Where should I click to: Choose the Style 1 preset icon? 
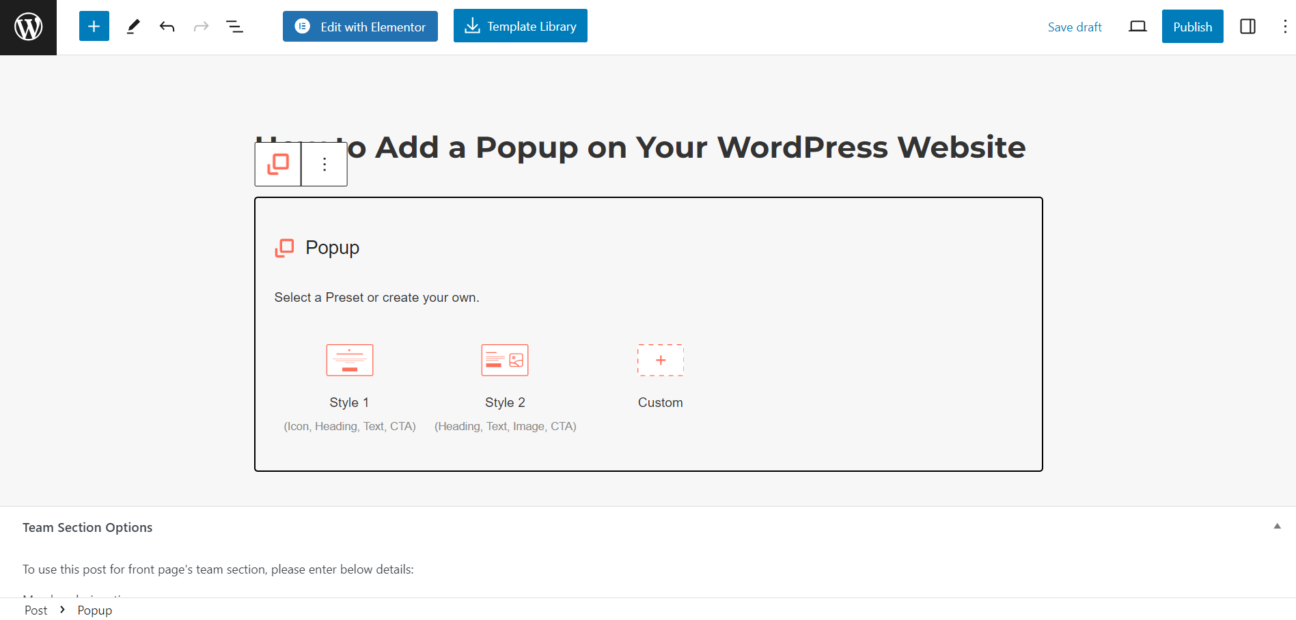(350, 360)
